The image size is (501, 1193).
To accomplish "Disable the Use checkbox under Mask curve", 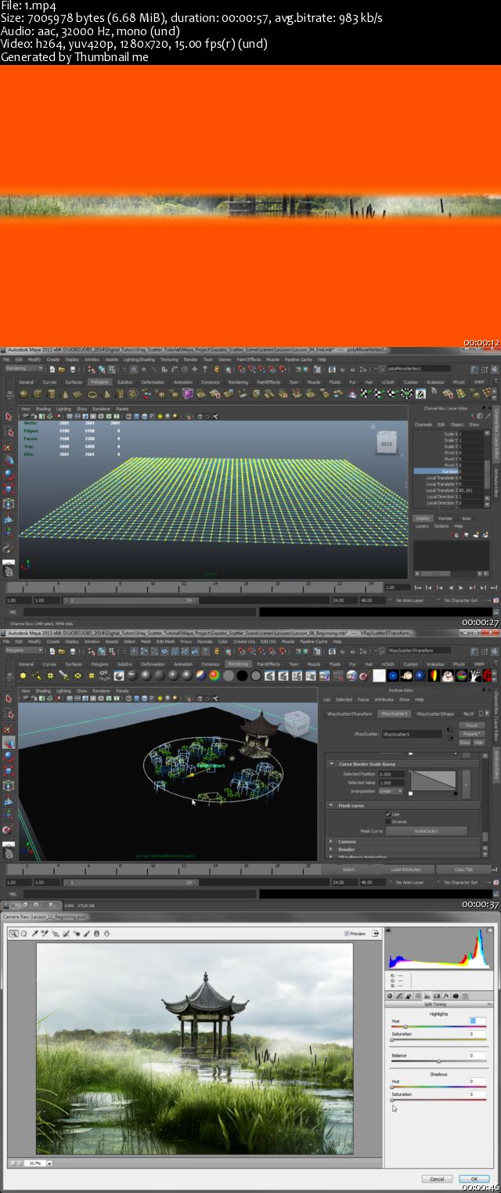I will tap(388, 814).
